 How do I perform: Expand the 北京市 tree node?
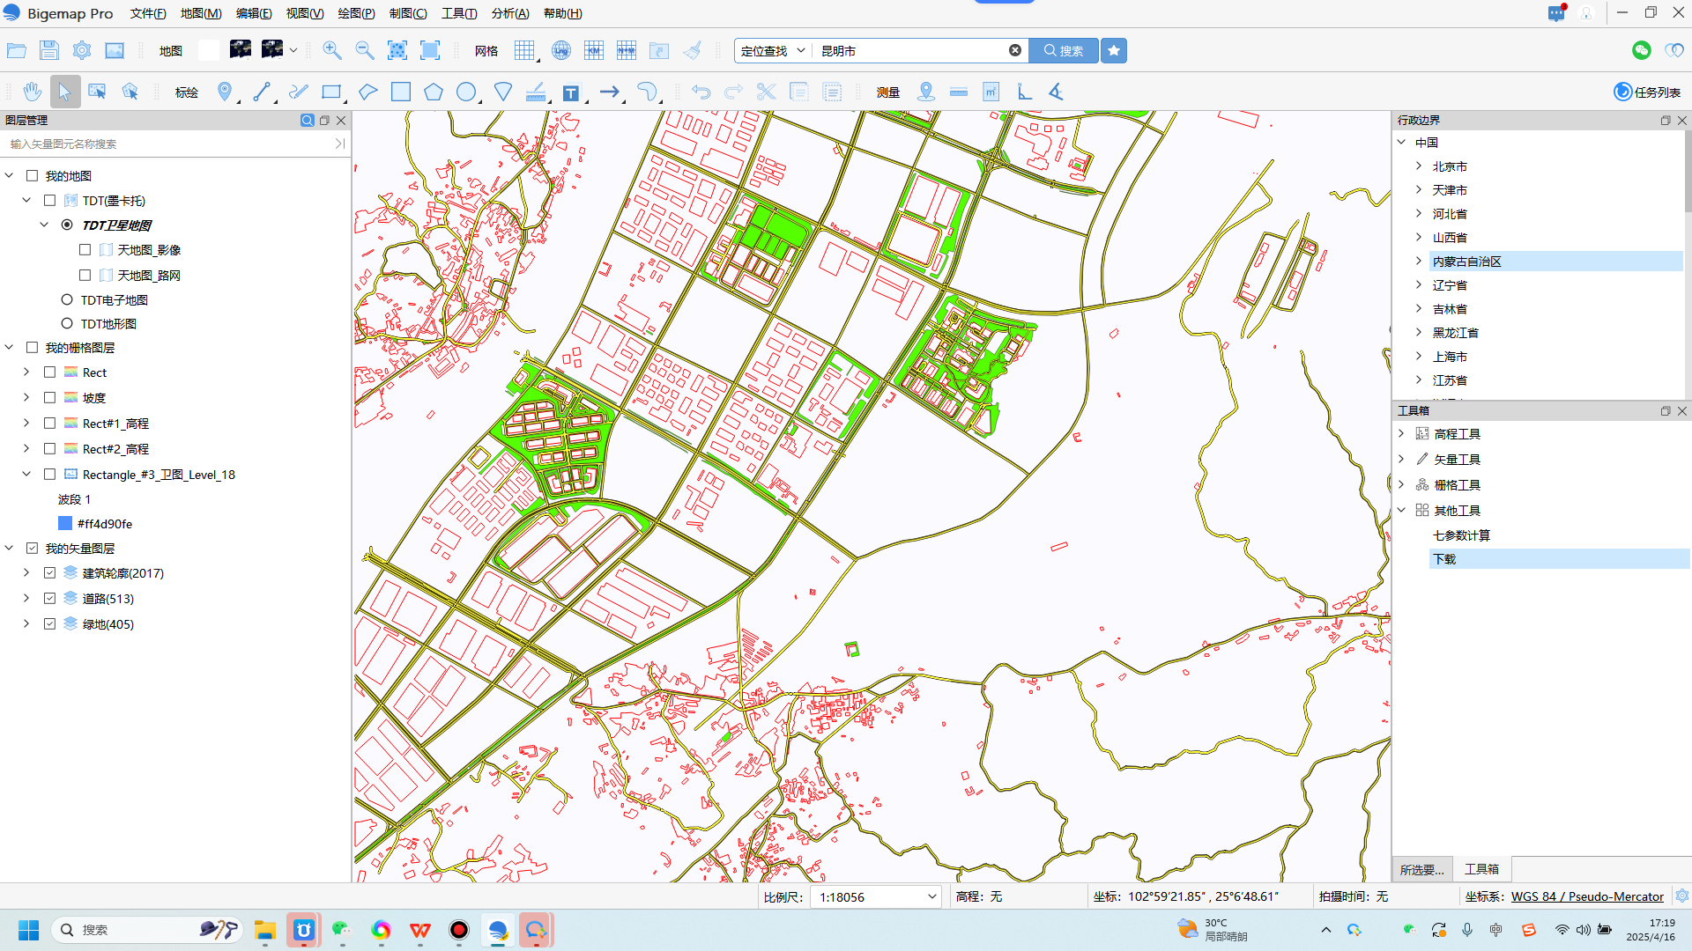(1419, 166)
